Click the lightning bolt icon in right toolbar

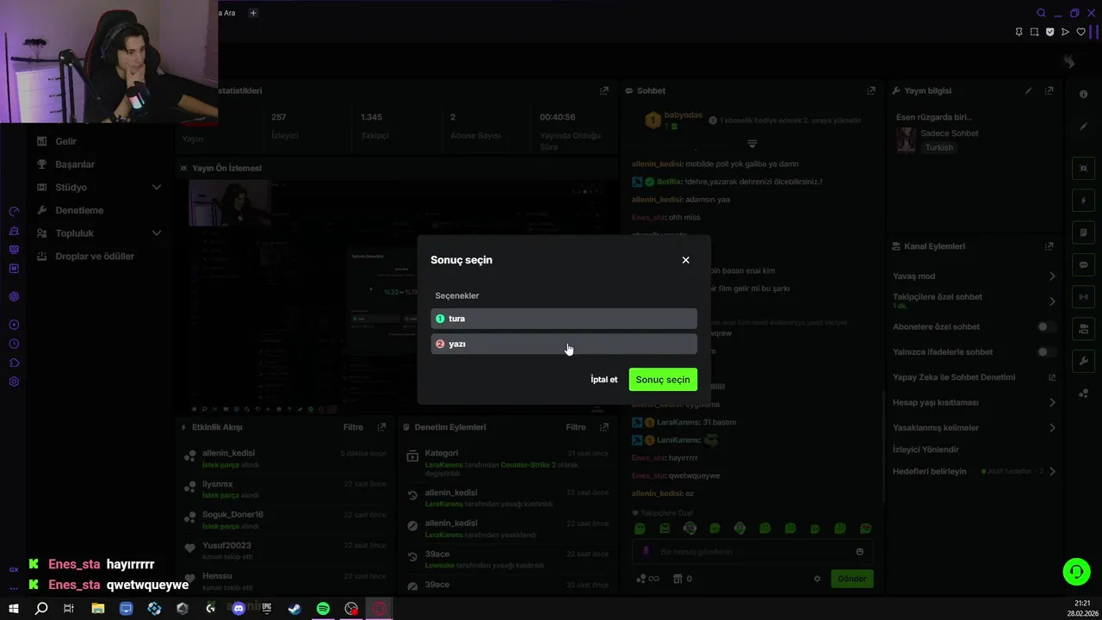1083,201
